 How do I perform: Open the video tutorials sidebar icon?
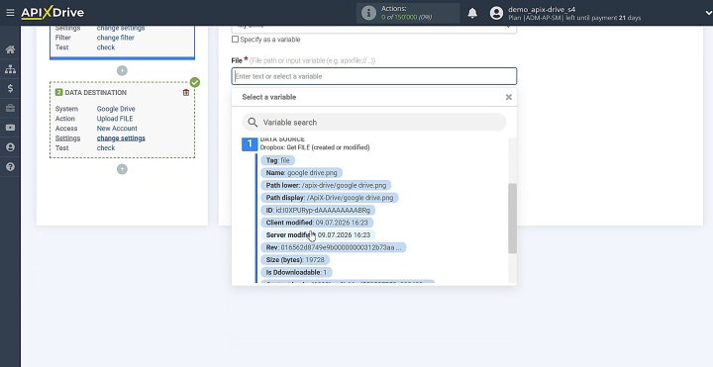[10, 128]
